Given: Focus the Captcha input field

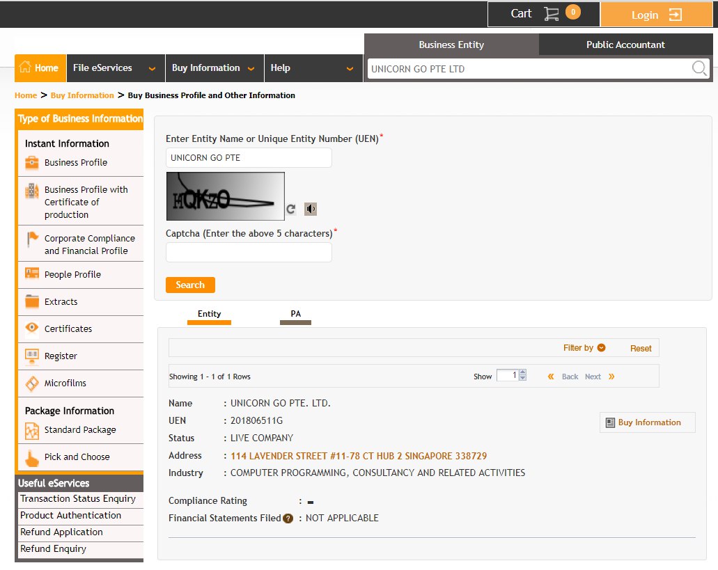Looking at the screenshot, I should 249,252.
